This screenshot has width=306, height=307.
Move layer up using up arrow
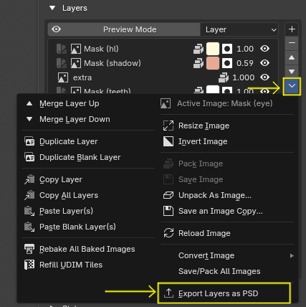pos(292,57)
